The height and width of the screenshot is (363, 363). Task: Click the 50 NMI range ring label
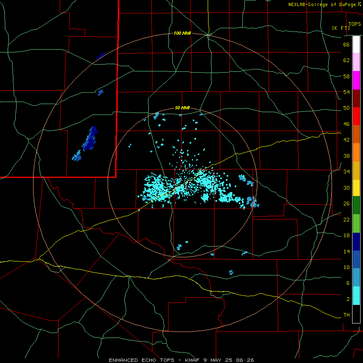[182, 108]
